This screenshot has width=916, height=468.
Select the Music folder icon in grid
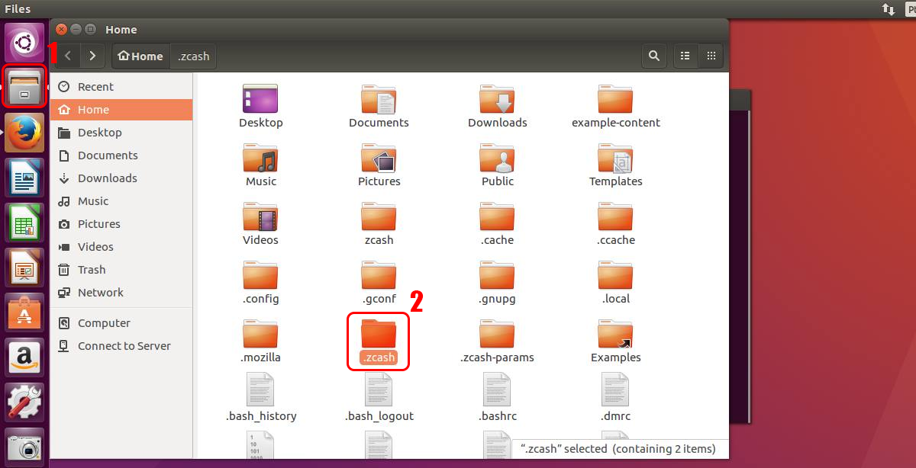click(260, 165)
